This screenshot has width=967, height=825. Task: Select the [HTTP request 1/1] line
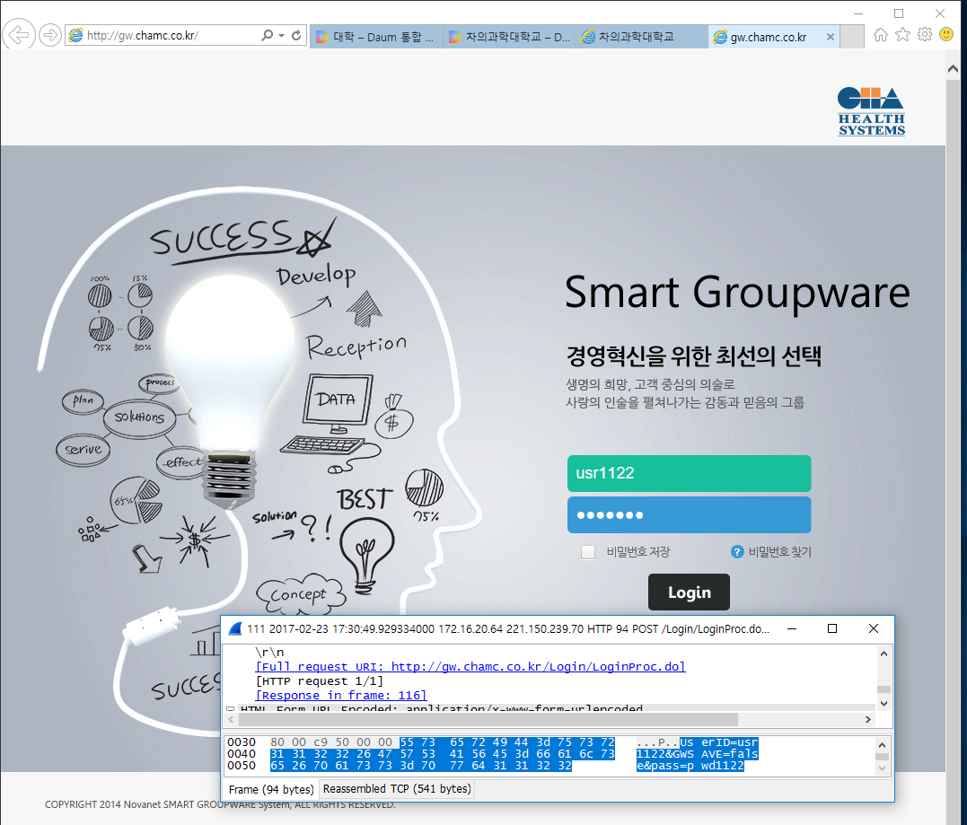click(320, 680)
